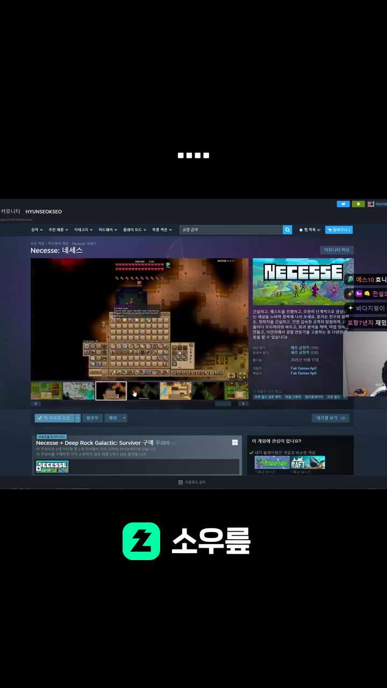Image resolution: width=387 pixels, height=688 pixels.
Task: Click the store search input field
Action: pos(231,230)
